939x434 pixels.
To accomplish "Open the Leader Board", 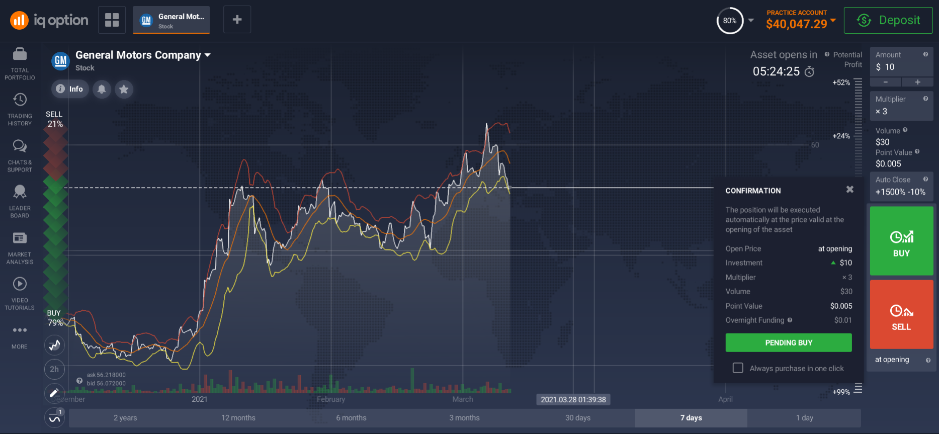I will point(20,201).
